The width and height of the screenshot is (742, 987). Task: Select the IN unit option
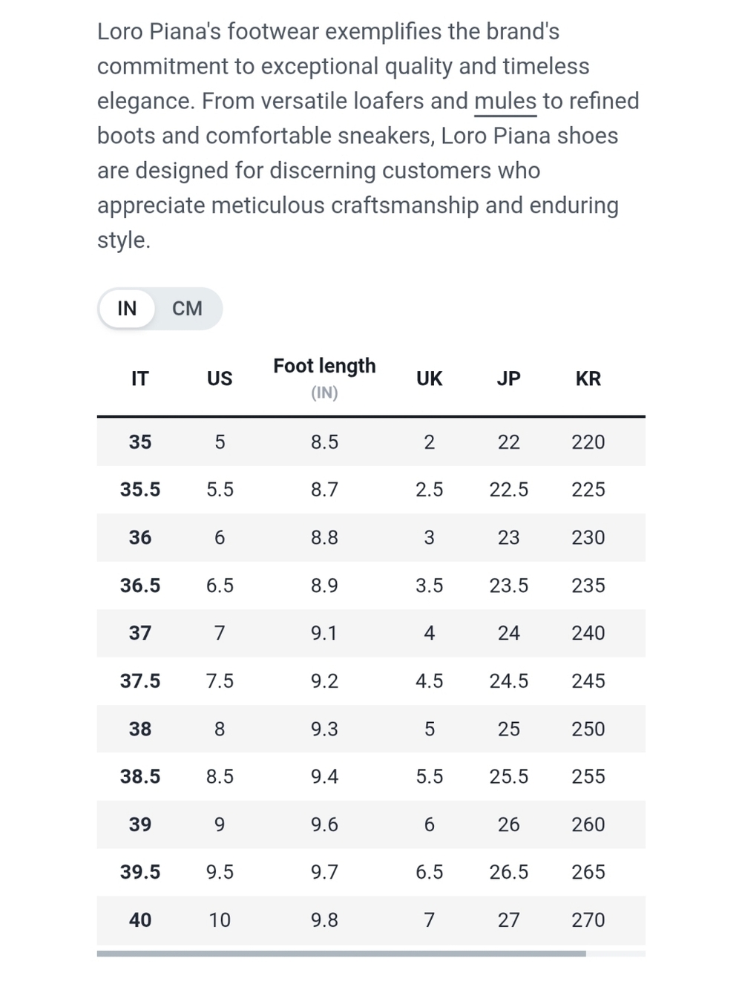[x=127, y=309]
